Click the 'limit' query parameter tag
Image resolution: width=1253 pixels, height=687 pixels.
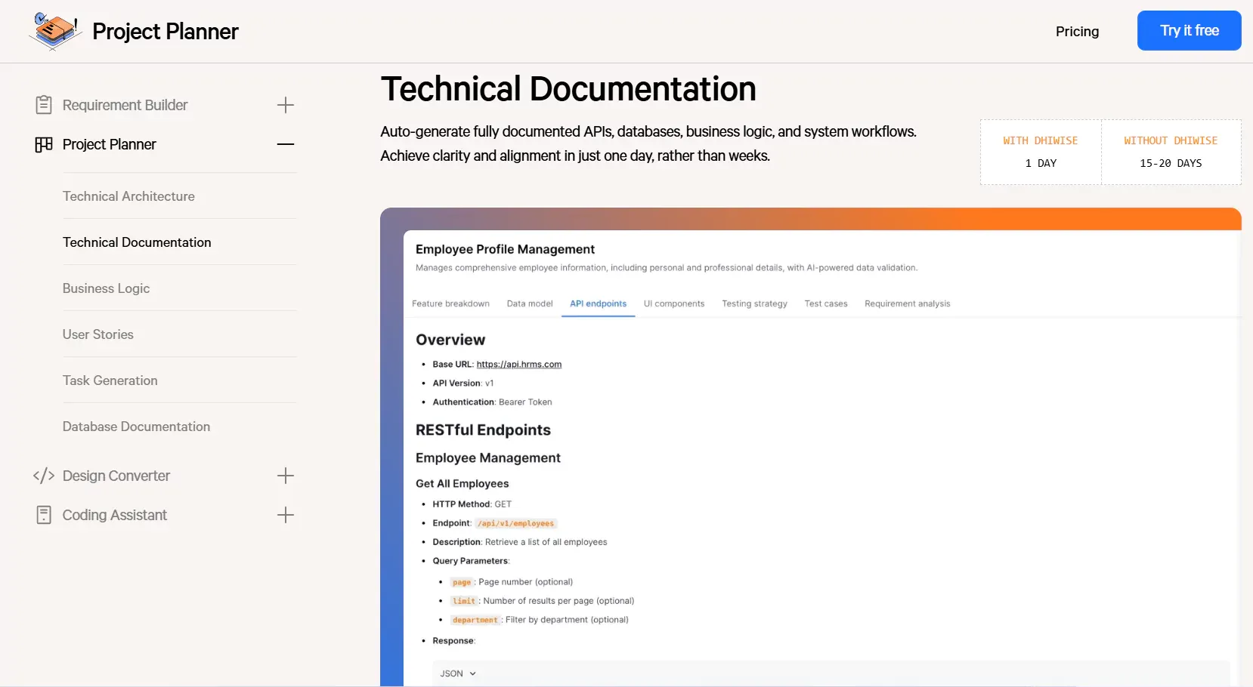(x=464, y=601)
